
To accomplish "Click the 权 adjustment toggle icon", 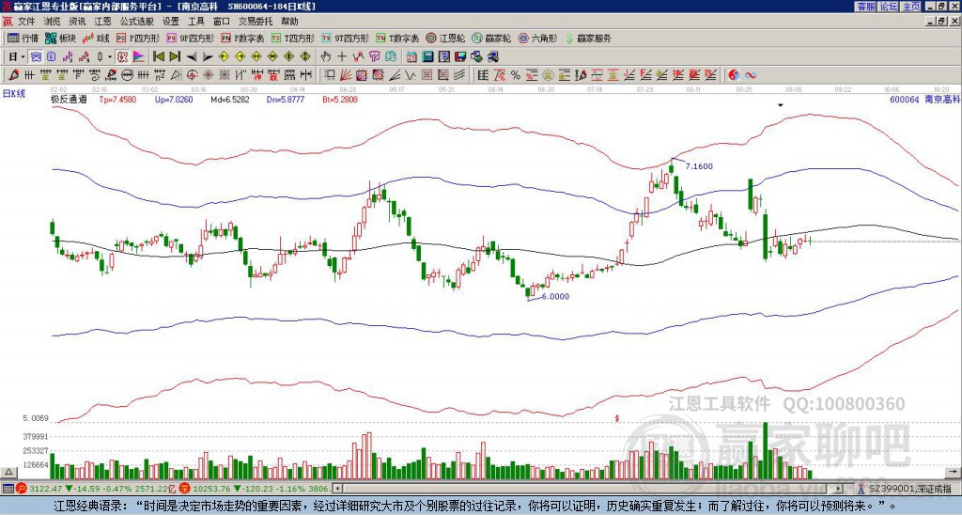I will [x=122, y=57].
